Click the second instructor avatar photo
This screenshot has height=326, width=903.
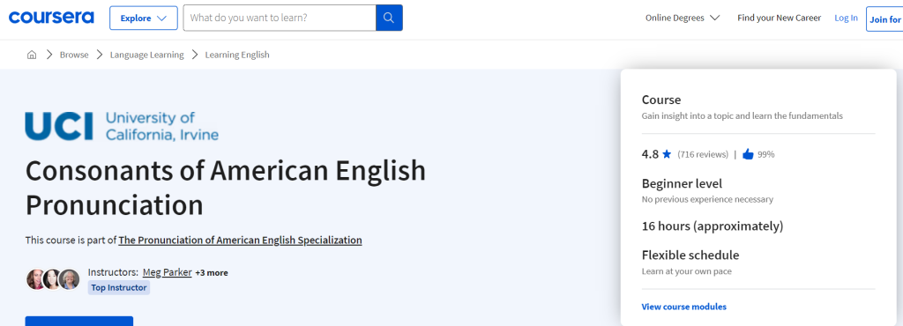(x=52, y=279)
